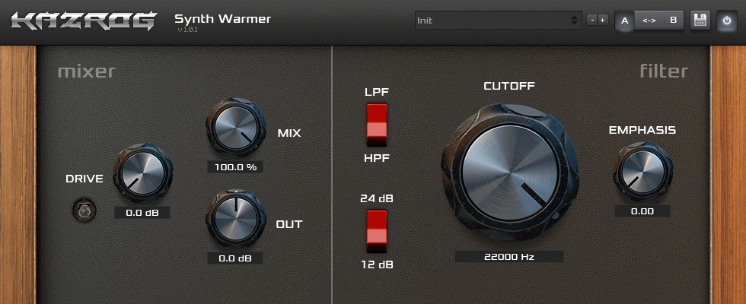Click the MIX label
The height and width of the screenshot is (304, 746).
coord(289,133)
